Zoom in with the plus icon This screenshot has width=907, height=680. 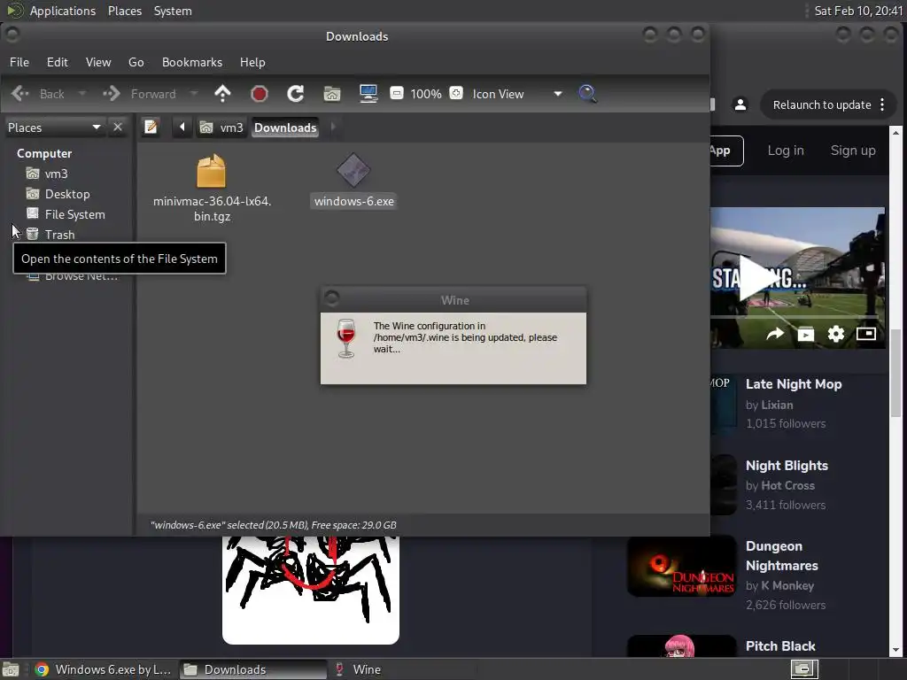pos(456,93)
